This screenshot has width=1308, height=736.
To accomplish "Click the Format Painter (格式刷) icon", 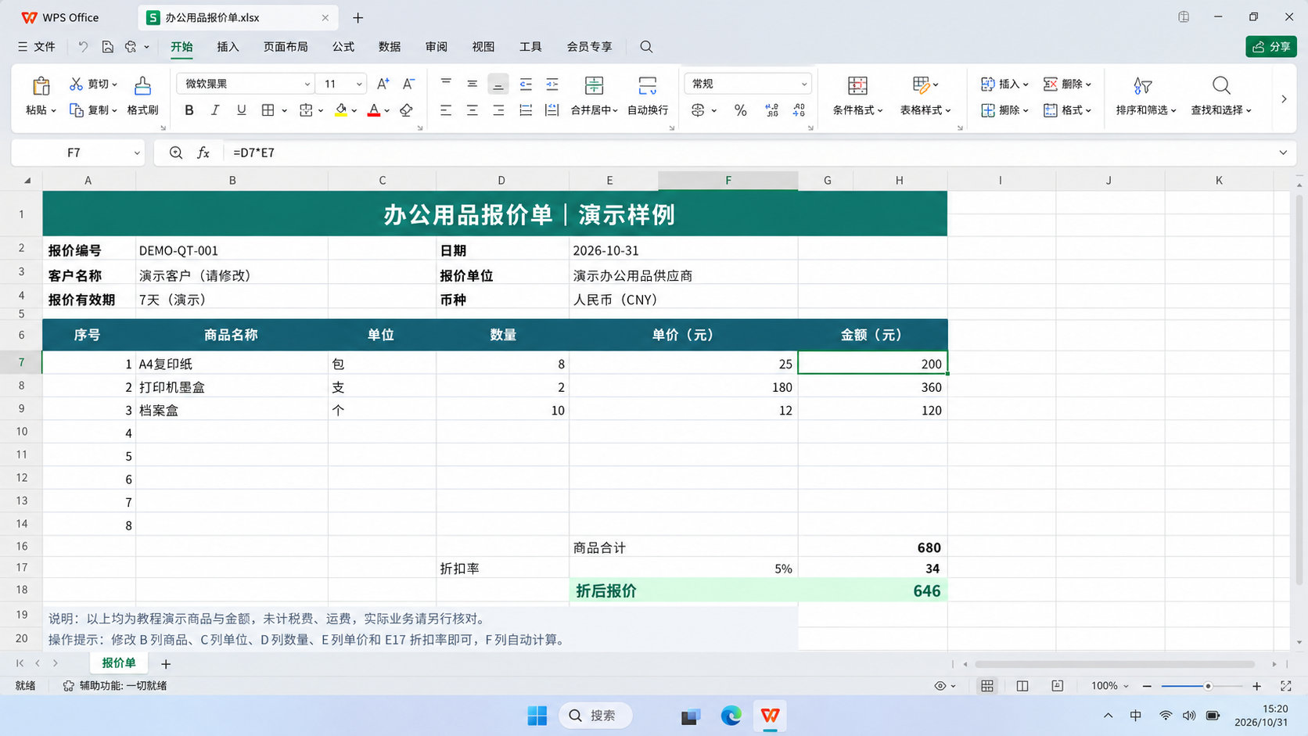I will click(x=142, y=85).
